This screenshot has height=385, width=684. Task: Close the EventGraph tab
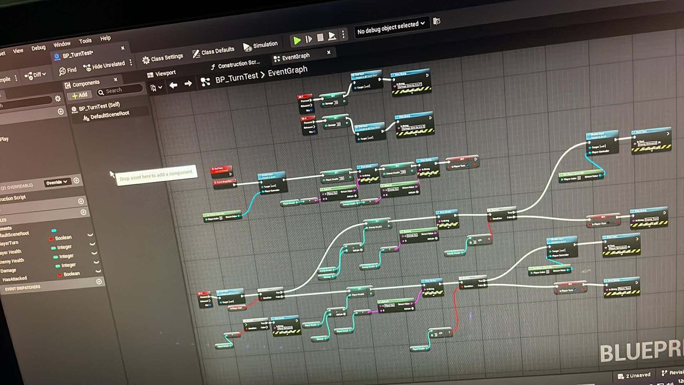pos(328,52)
